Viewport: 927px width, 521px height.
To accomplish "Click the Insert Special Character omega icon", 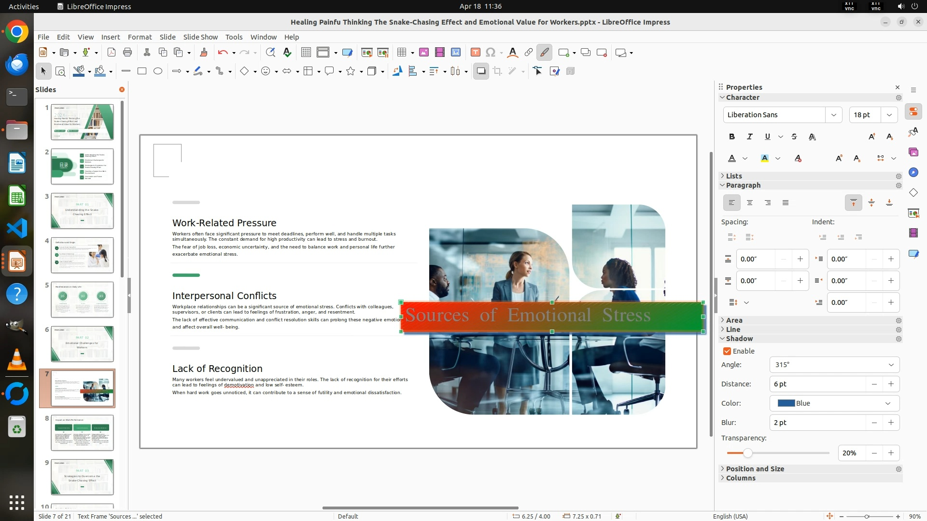I will click(x=491, y=53).
